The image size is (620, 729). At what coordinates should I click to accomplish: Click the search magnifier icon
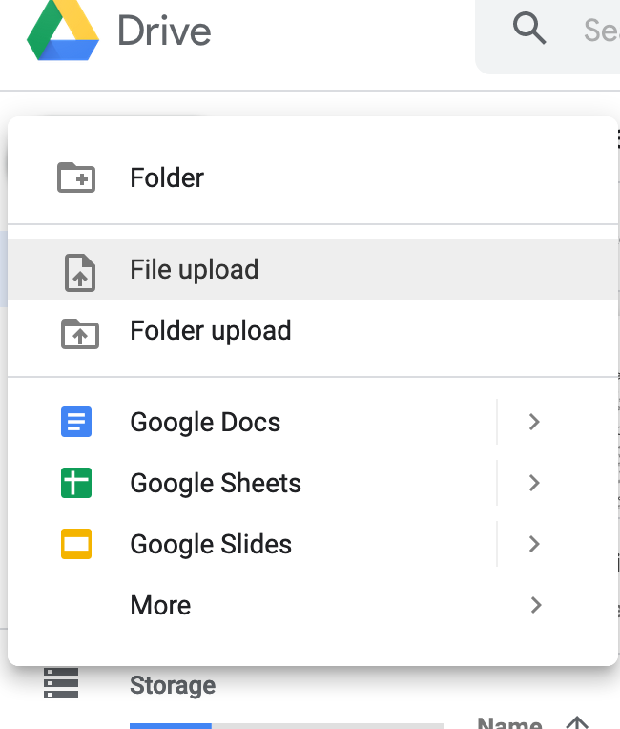529,29
